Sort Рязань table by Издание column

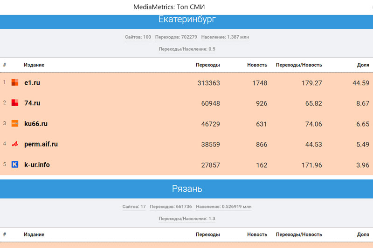[x=34, y=235]
